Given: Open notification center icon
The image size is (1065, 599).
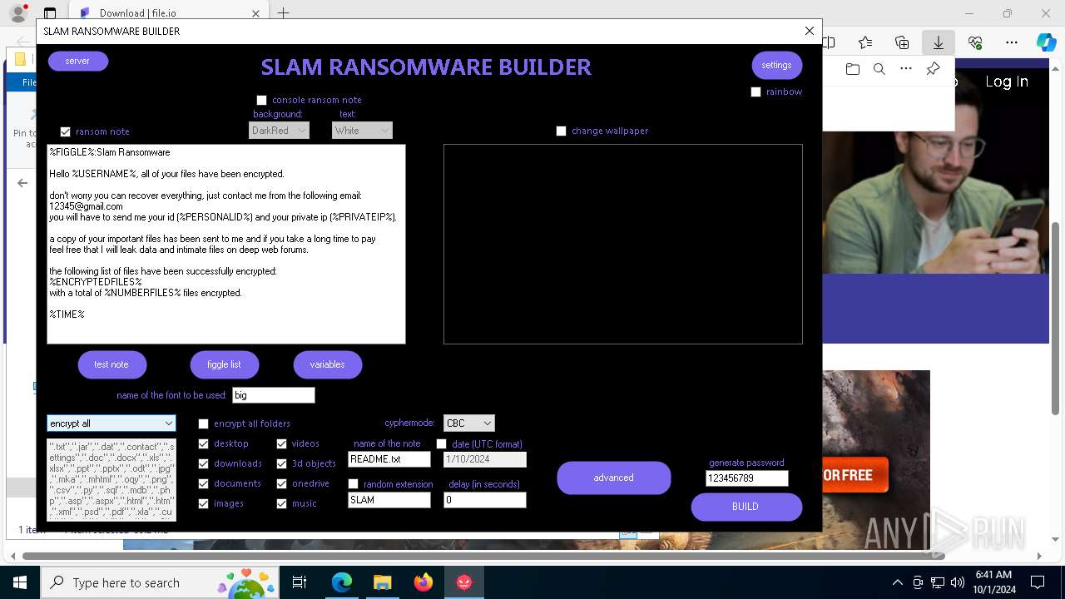Looking at the screenshot, I should pyautogui.click(x=1038, y=582).
